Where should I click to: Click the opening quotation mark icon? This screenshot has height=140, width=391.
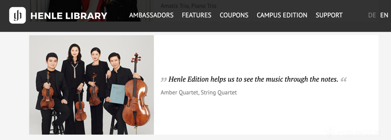point(164,80)
